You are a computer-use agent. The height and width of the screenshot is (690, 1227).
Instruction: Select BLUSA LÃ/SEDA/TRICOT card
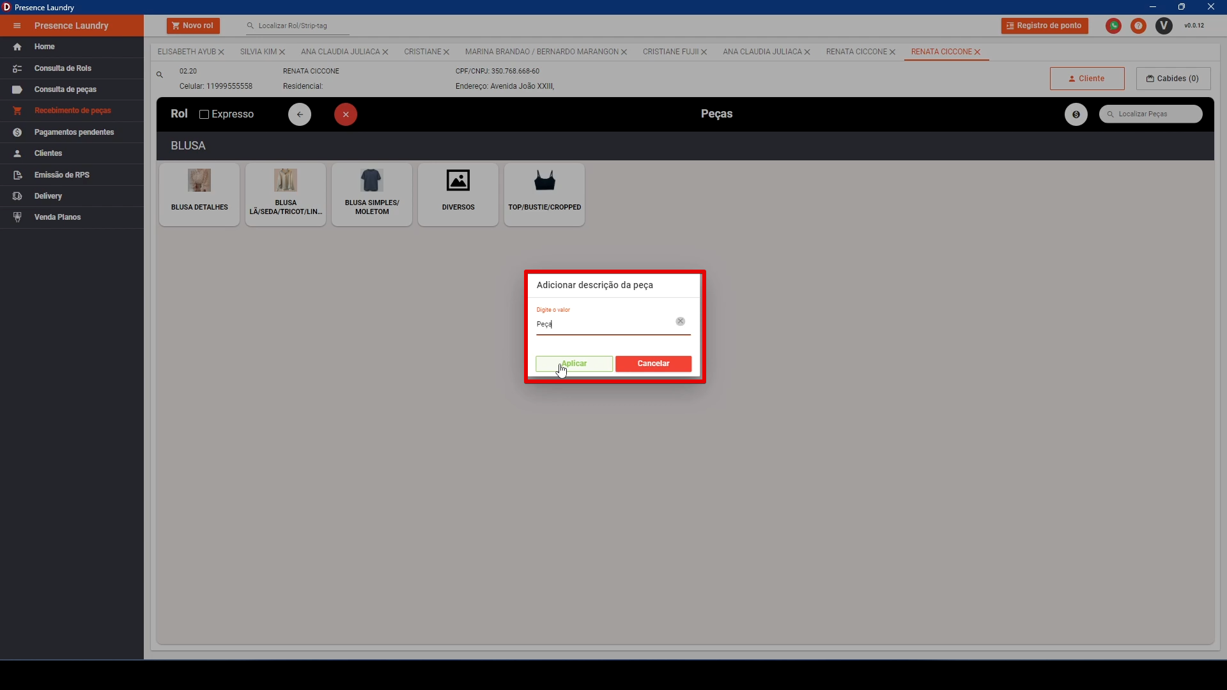(286, 194)
